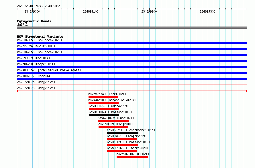The height and width of the screenshot is (168, 255).
Task: Click the red bar under nsv4738425
Action: coord(113,121)
